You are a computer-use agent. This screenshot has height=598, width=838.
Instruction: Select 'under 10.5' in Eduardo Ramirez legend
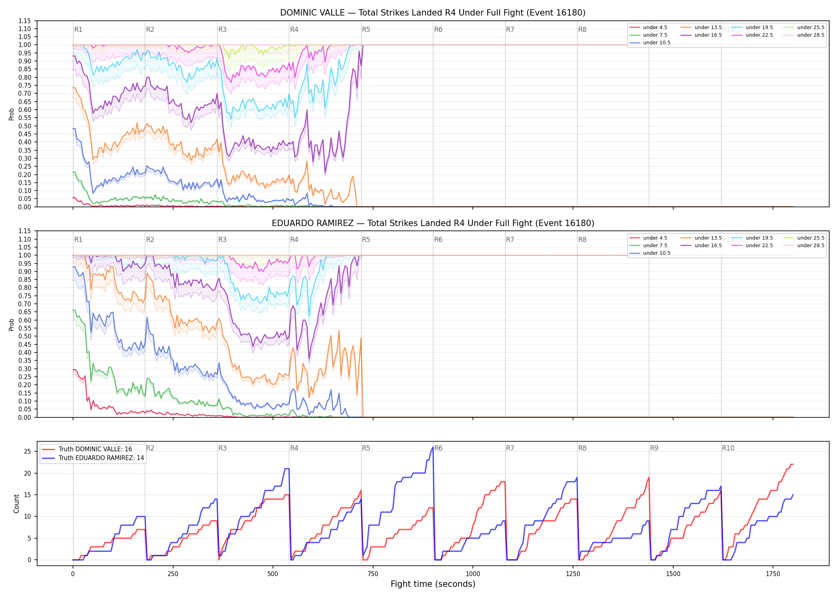[x=650, y=253]
